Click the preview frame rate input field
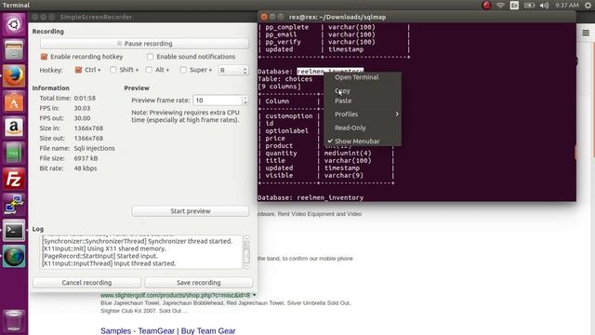The height and width of the screenshot is (335, 595). point(218,100)
